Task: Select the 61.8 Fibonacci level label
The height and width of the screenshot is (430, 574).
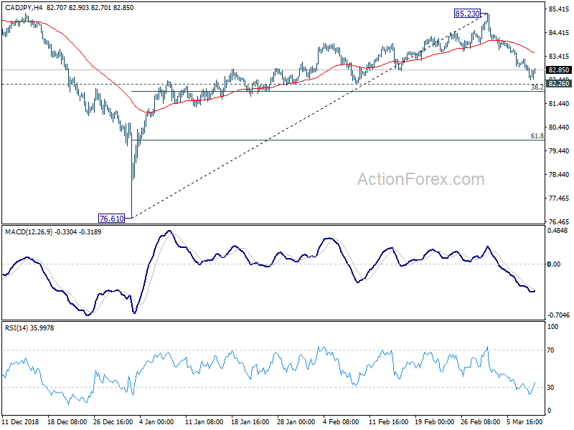Action: [x=537, y=135]
